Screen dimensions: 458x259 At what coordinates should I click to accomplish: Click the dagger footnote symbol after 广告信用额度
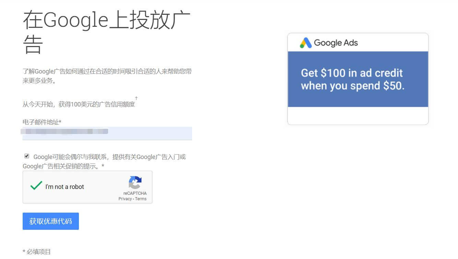pyautogui.click(x=136, y=98)
